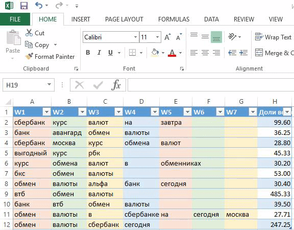Click the Insert Function fx icon
The height and width of the screenshot is (230, 294).
pos(116,85)
